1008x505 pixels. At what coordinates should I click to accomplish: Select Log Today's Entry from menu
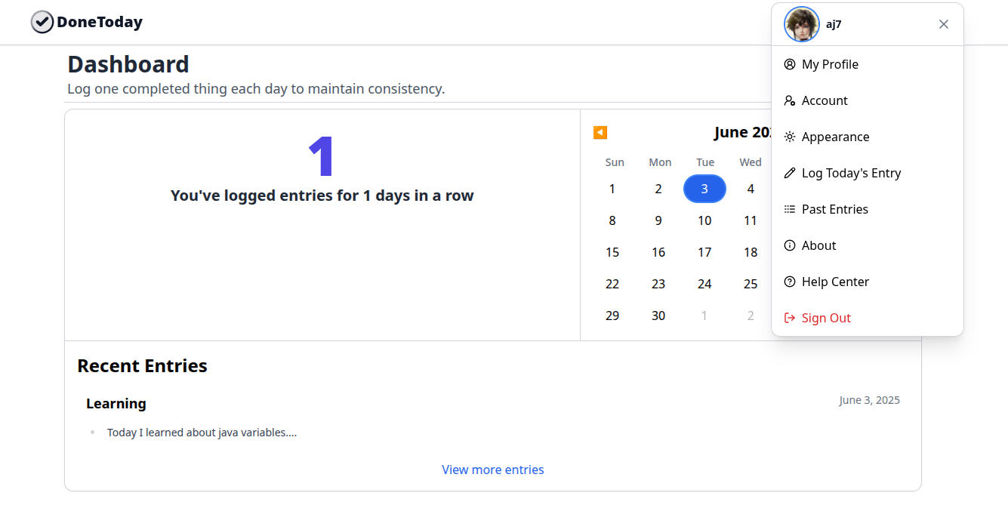[x=851, y=173]
